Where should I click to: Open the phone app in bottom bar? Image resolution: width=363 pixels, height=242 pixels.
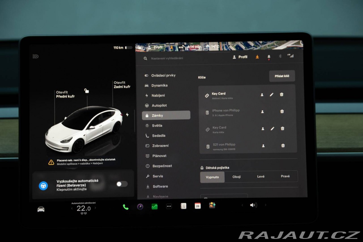pos(126,207)
